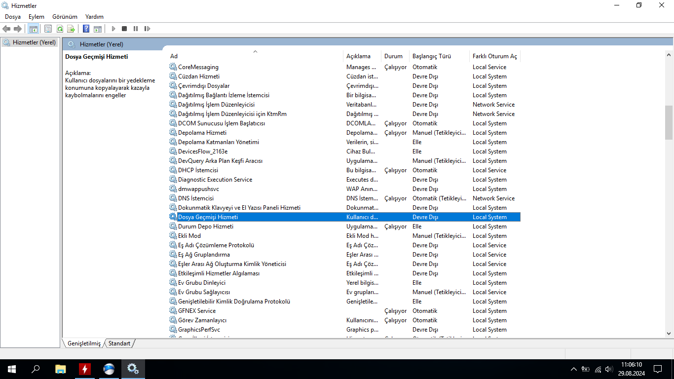Click the Start Service play icon
This screenshot has width=674, height=379.
point(113,29)
